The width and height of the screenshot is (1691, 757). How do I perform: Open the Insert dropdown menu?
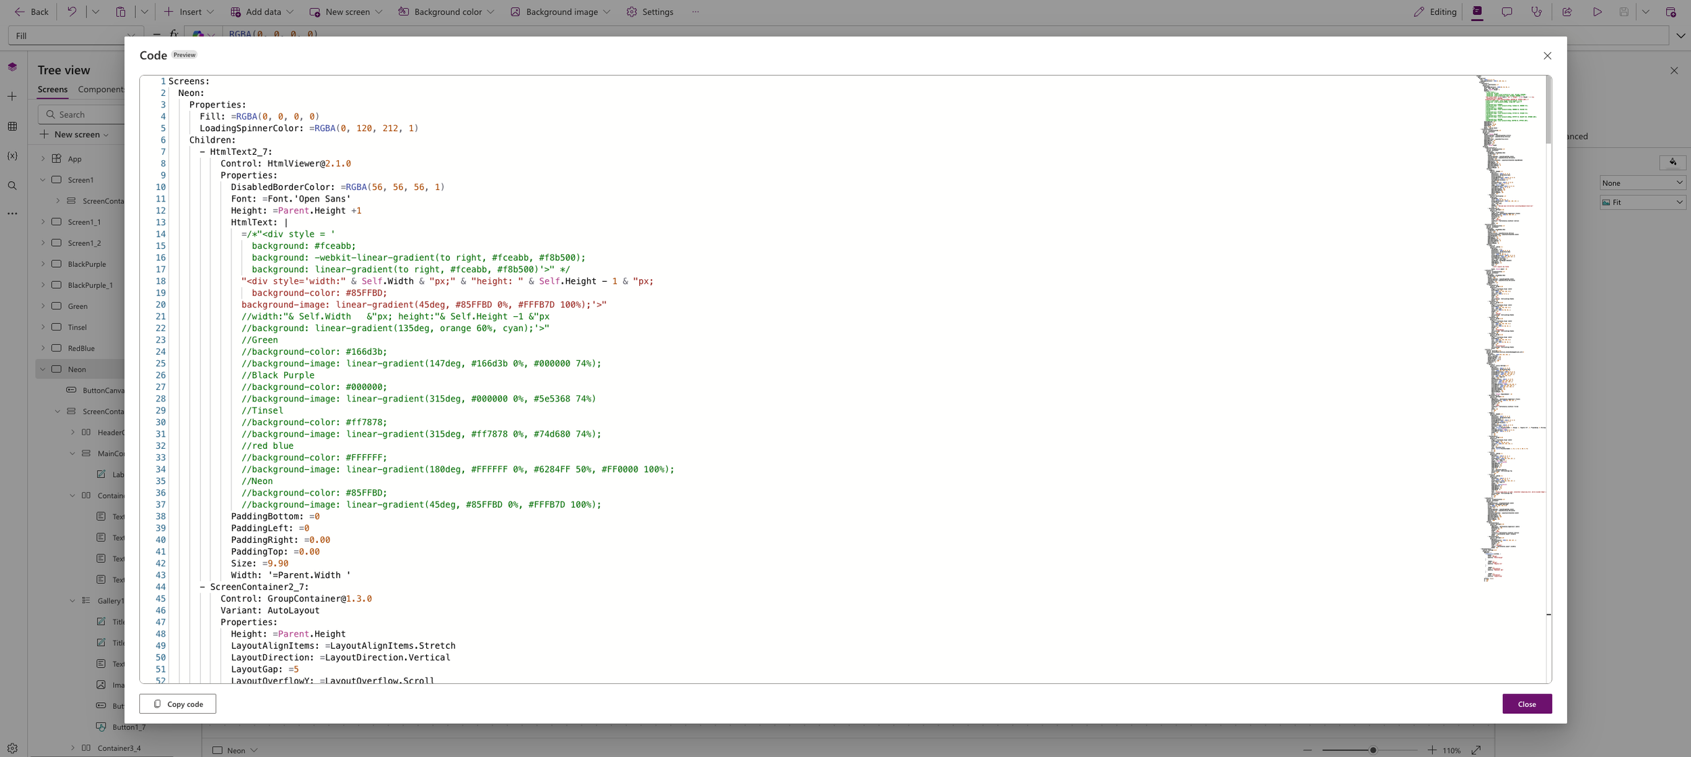pyautogui.click(x=189, y=11)
